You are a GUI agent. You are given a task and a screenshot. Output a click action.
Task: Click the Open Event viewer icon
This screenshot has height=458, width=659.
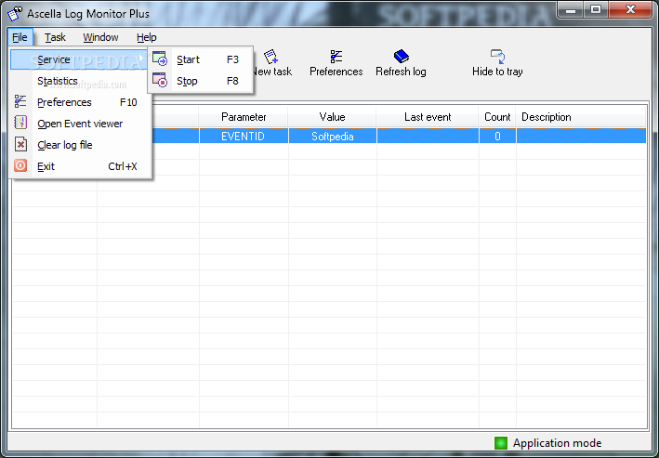20,123
